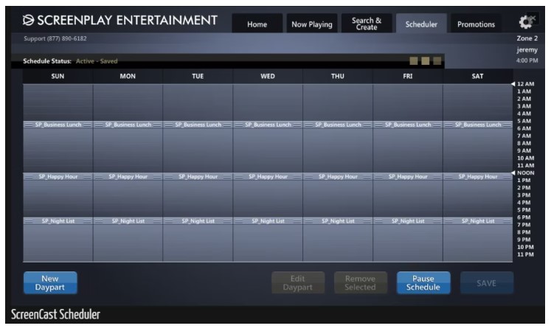Click the 6 PM time label

pos(524,218)
